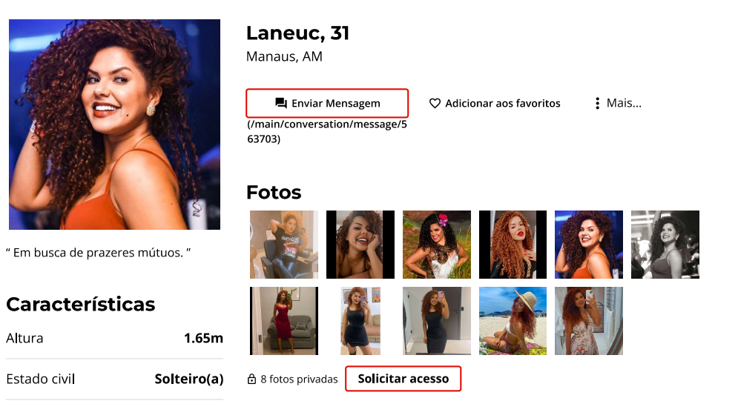This screenshot has height=401, width=738.
Task: Open blue background orange top thumbnail
Action: coord(589,245)
